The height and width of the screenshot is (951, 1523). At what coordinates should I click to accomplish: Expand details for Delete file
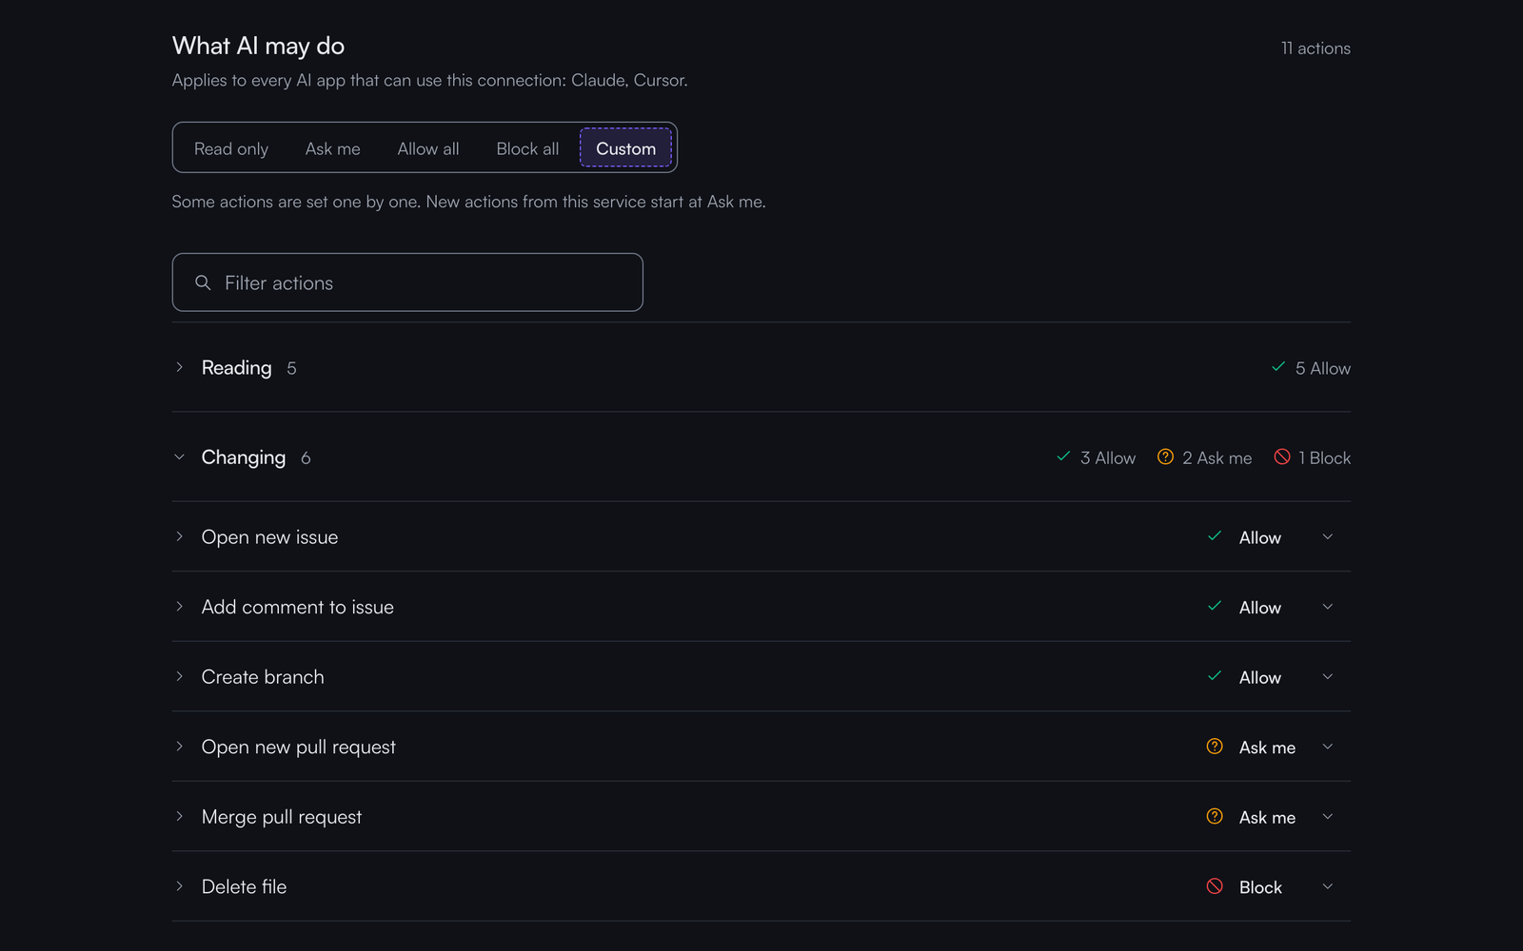pyautogui.click(x=179, y=886)
